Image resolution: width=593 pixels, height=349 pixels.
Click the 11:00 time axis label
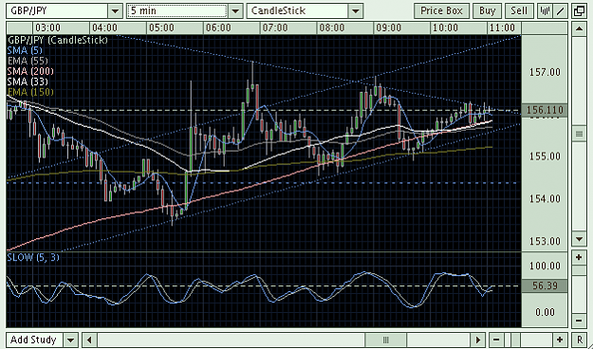[502, 28]
